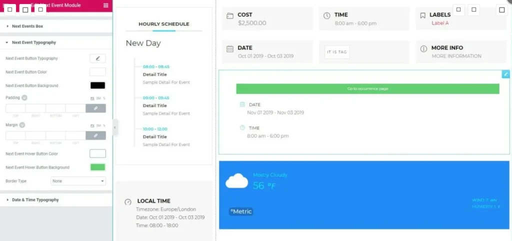This screenshot has height=241, width=512.
Task: Click the New Day title
Action: coord(143,43)
